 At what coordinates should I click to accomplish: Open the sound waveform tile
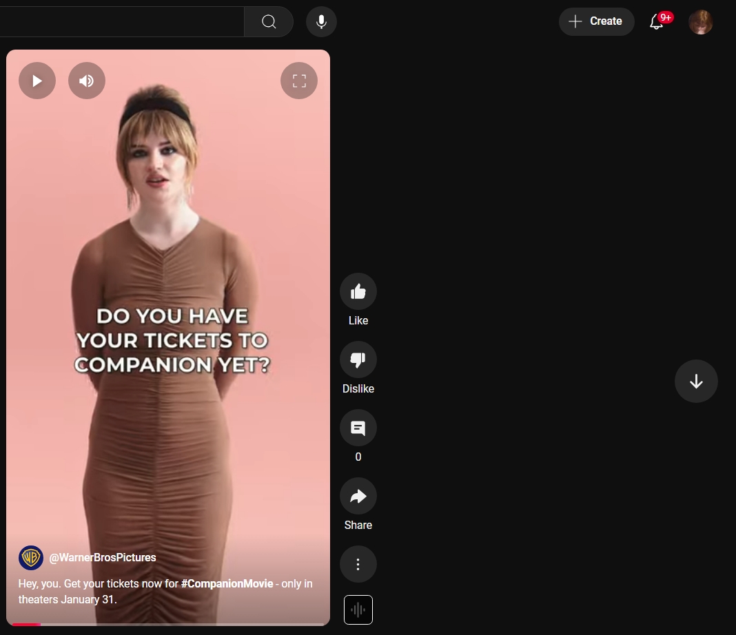click(x=358, y=610)
